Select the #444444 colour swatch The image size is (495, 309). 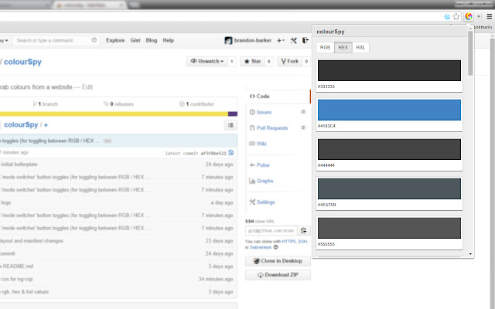(x=389, y=149)
